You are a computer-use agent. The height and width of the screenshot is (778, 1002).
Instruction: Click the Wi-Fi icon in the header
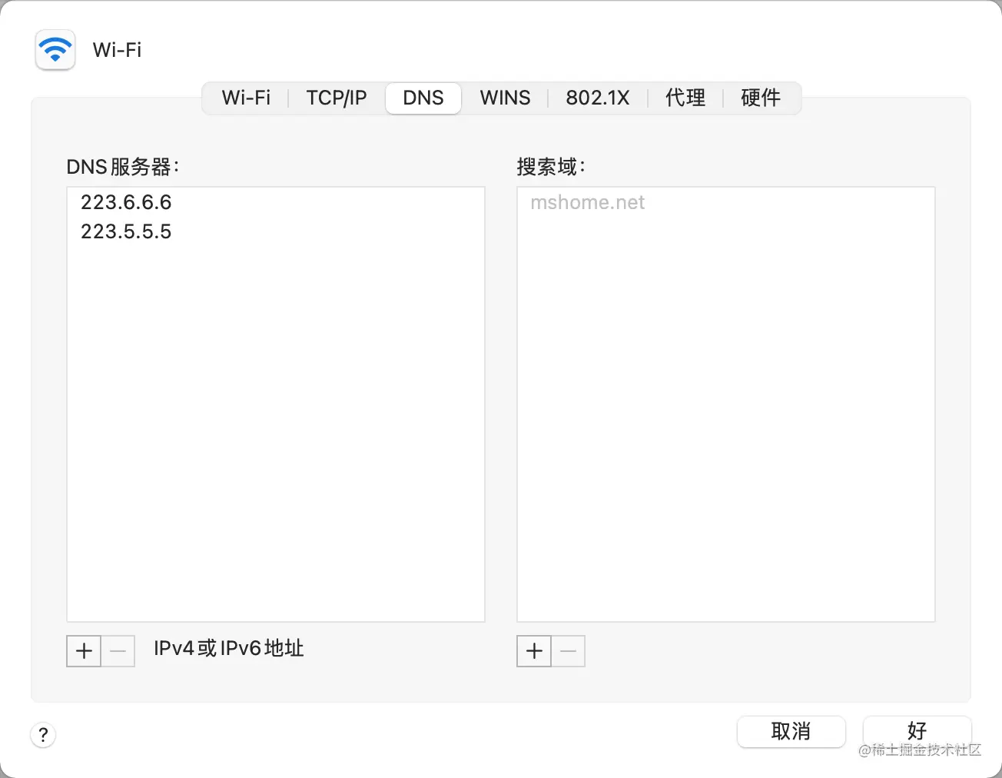click(x=55, y=50)
